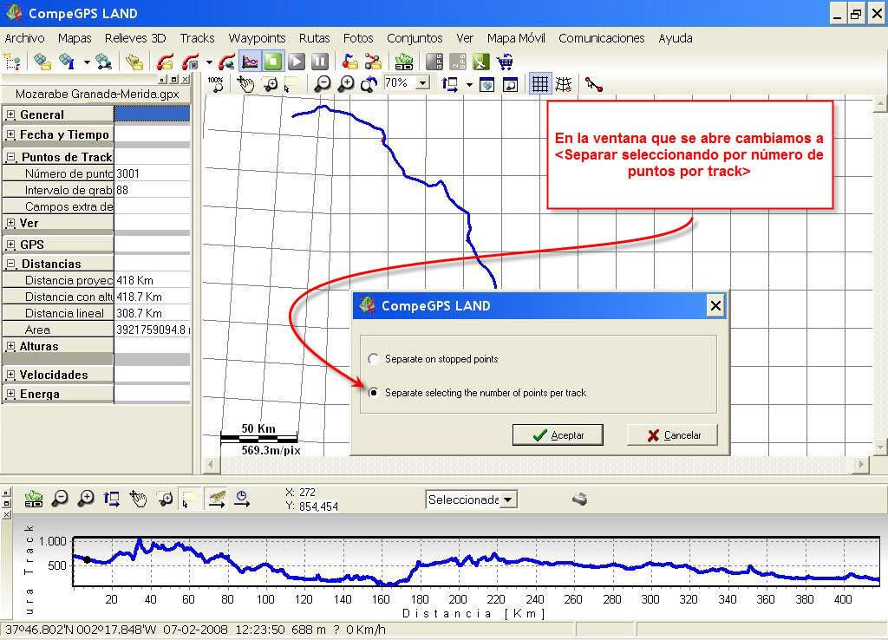Screen dimensions: 888x640
Task: Open the Relieves 3D menu
Action: 134,38
